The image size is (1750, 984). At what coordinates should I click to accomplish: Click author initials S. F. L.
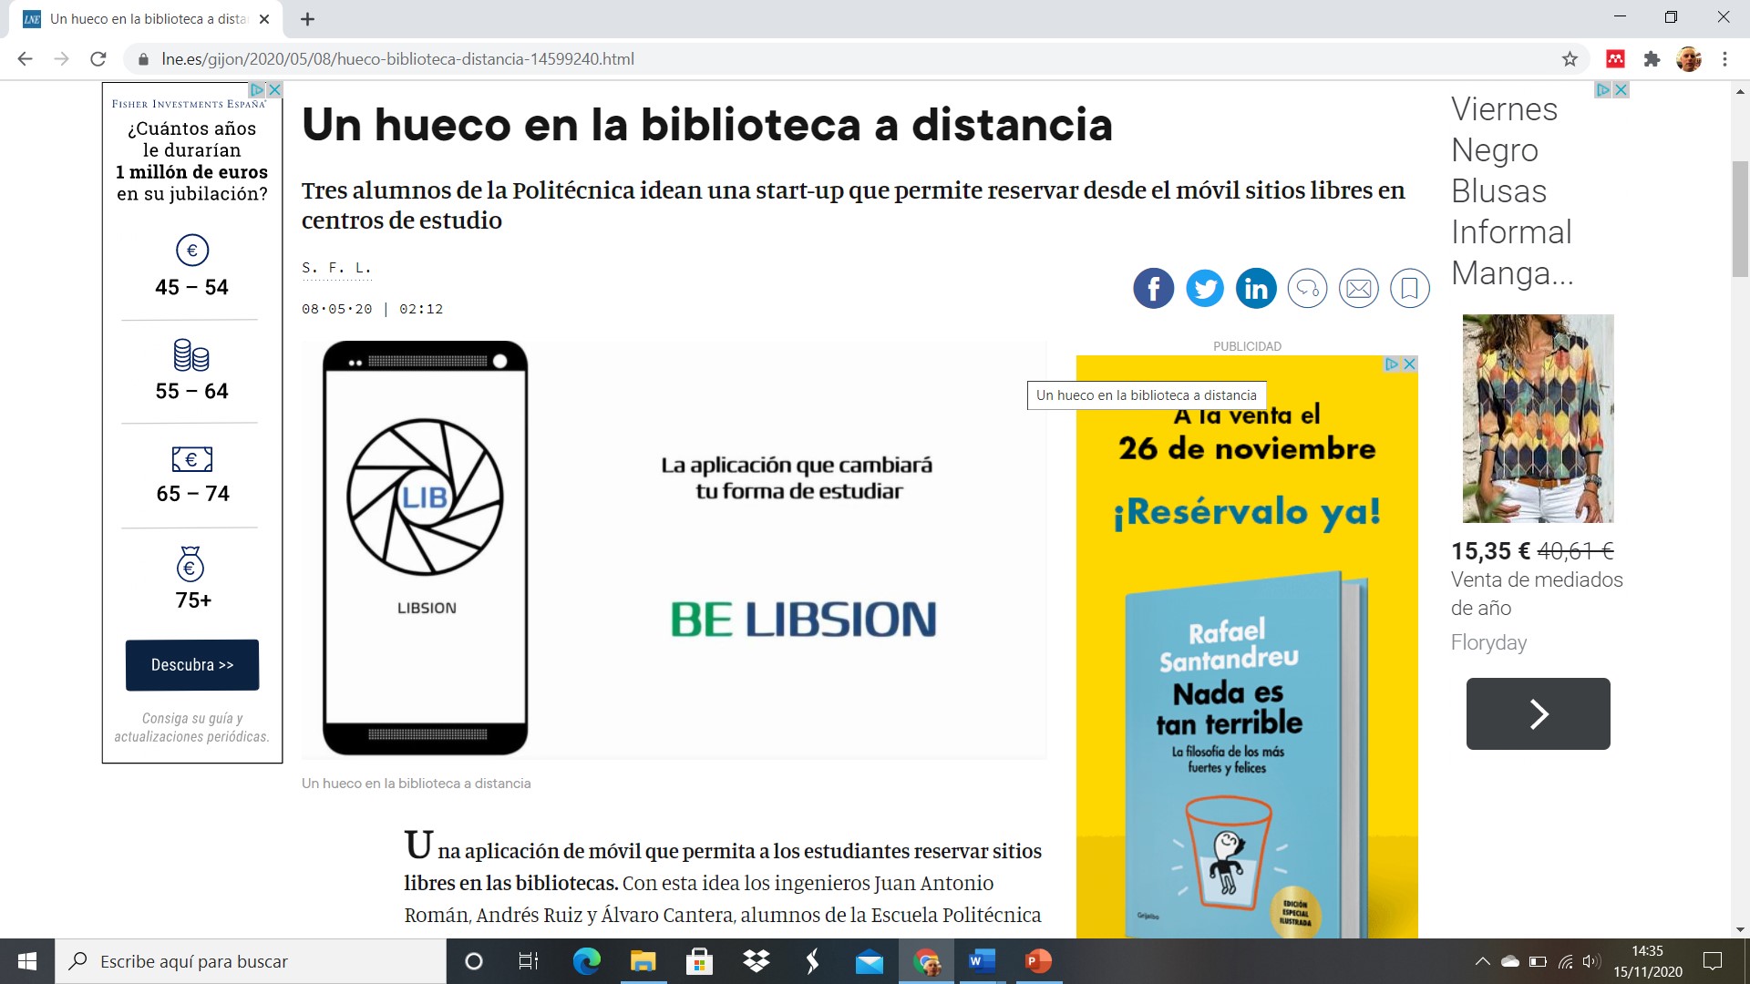click(x=336, y=268)
